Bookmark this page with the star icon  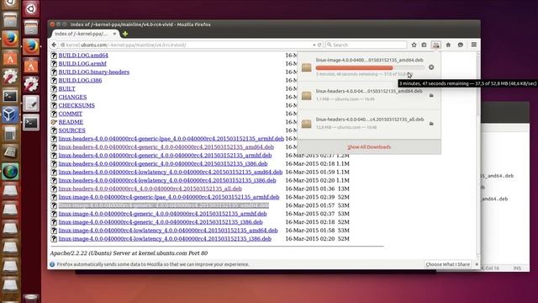pyautogui.click(x=414, y=45)
